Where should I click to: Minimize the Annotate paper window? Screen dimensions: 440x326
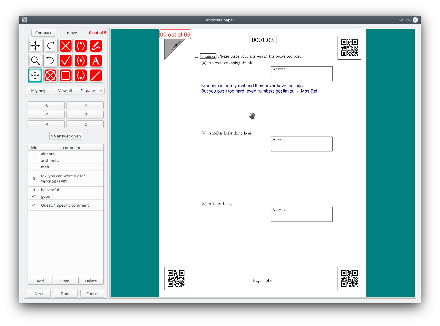401,20
